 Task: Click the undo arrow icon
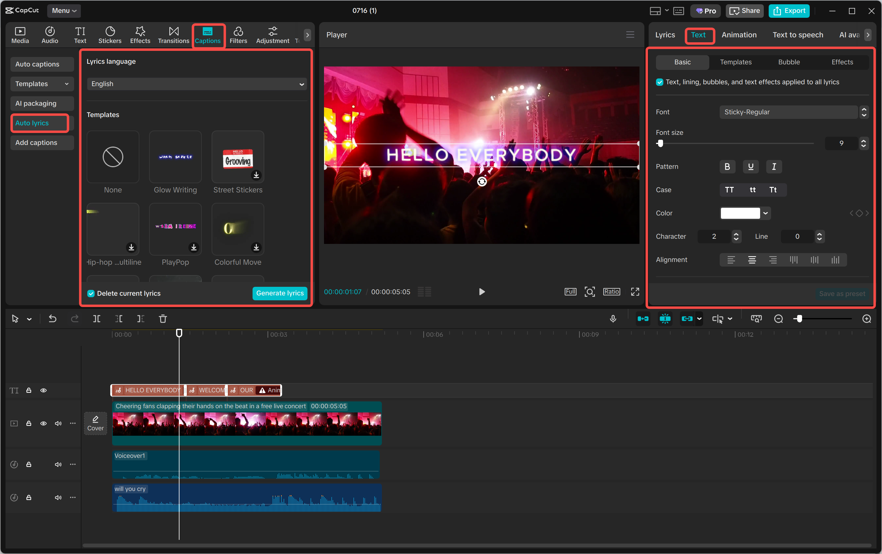[53, 319]
